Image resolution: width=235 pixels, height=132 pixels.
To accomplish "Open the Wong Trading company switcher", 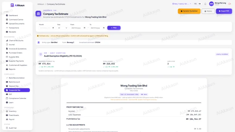I will coord(182,4).
